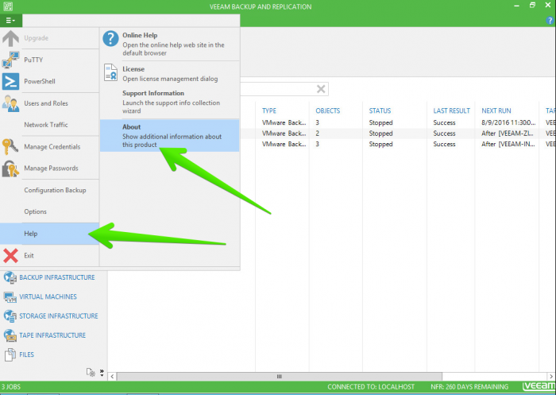Expand the navigation pane overflow chevron
556x395 pixels.
tap(102, 372)
